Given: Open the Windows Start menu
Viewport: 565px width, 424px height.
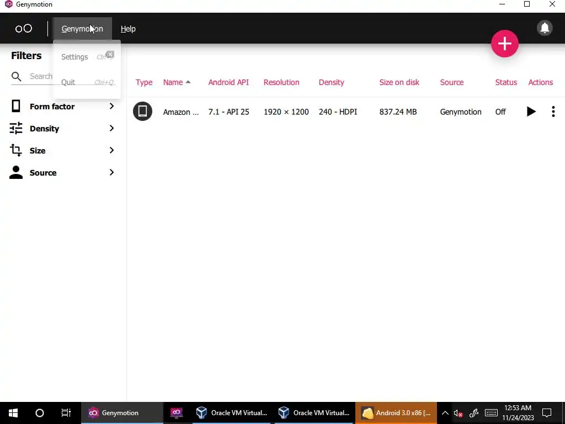Looking at the screenshot, I should 13,413.
